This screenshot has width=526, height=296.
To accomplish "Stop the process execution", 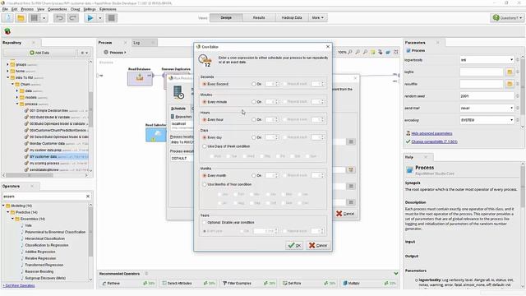I will click(112, 18).
